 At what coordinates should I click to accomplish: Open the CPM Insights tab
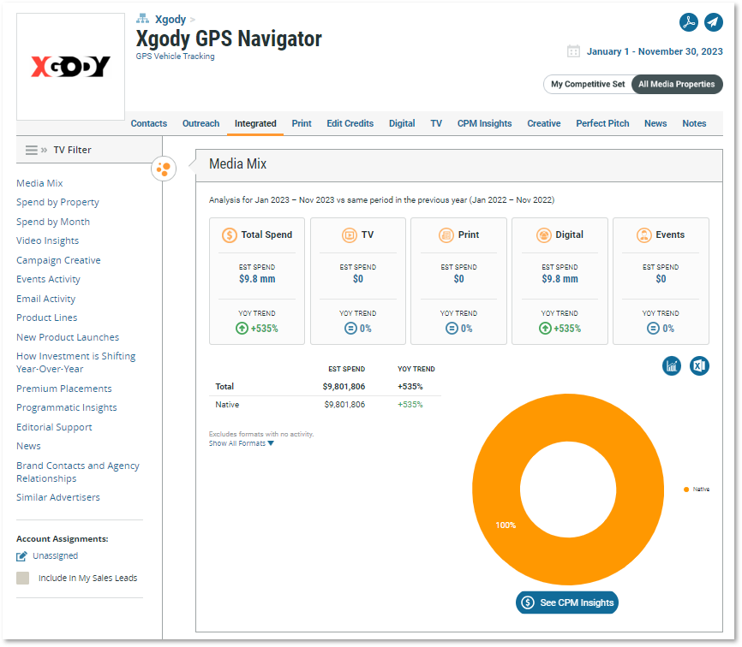(x=485, y=123)
